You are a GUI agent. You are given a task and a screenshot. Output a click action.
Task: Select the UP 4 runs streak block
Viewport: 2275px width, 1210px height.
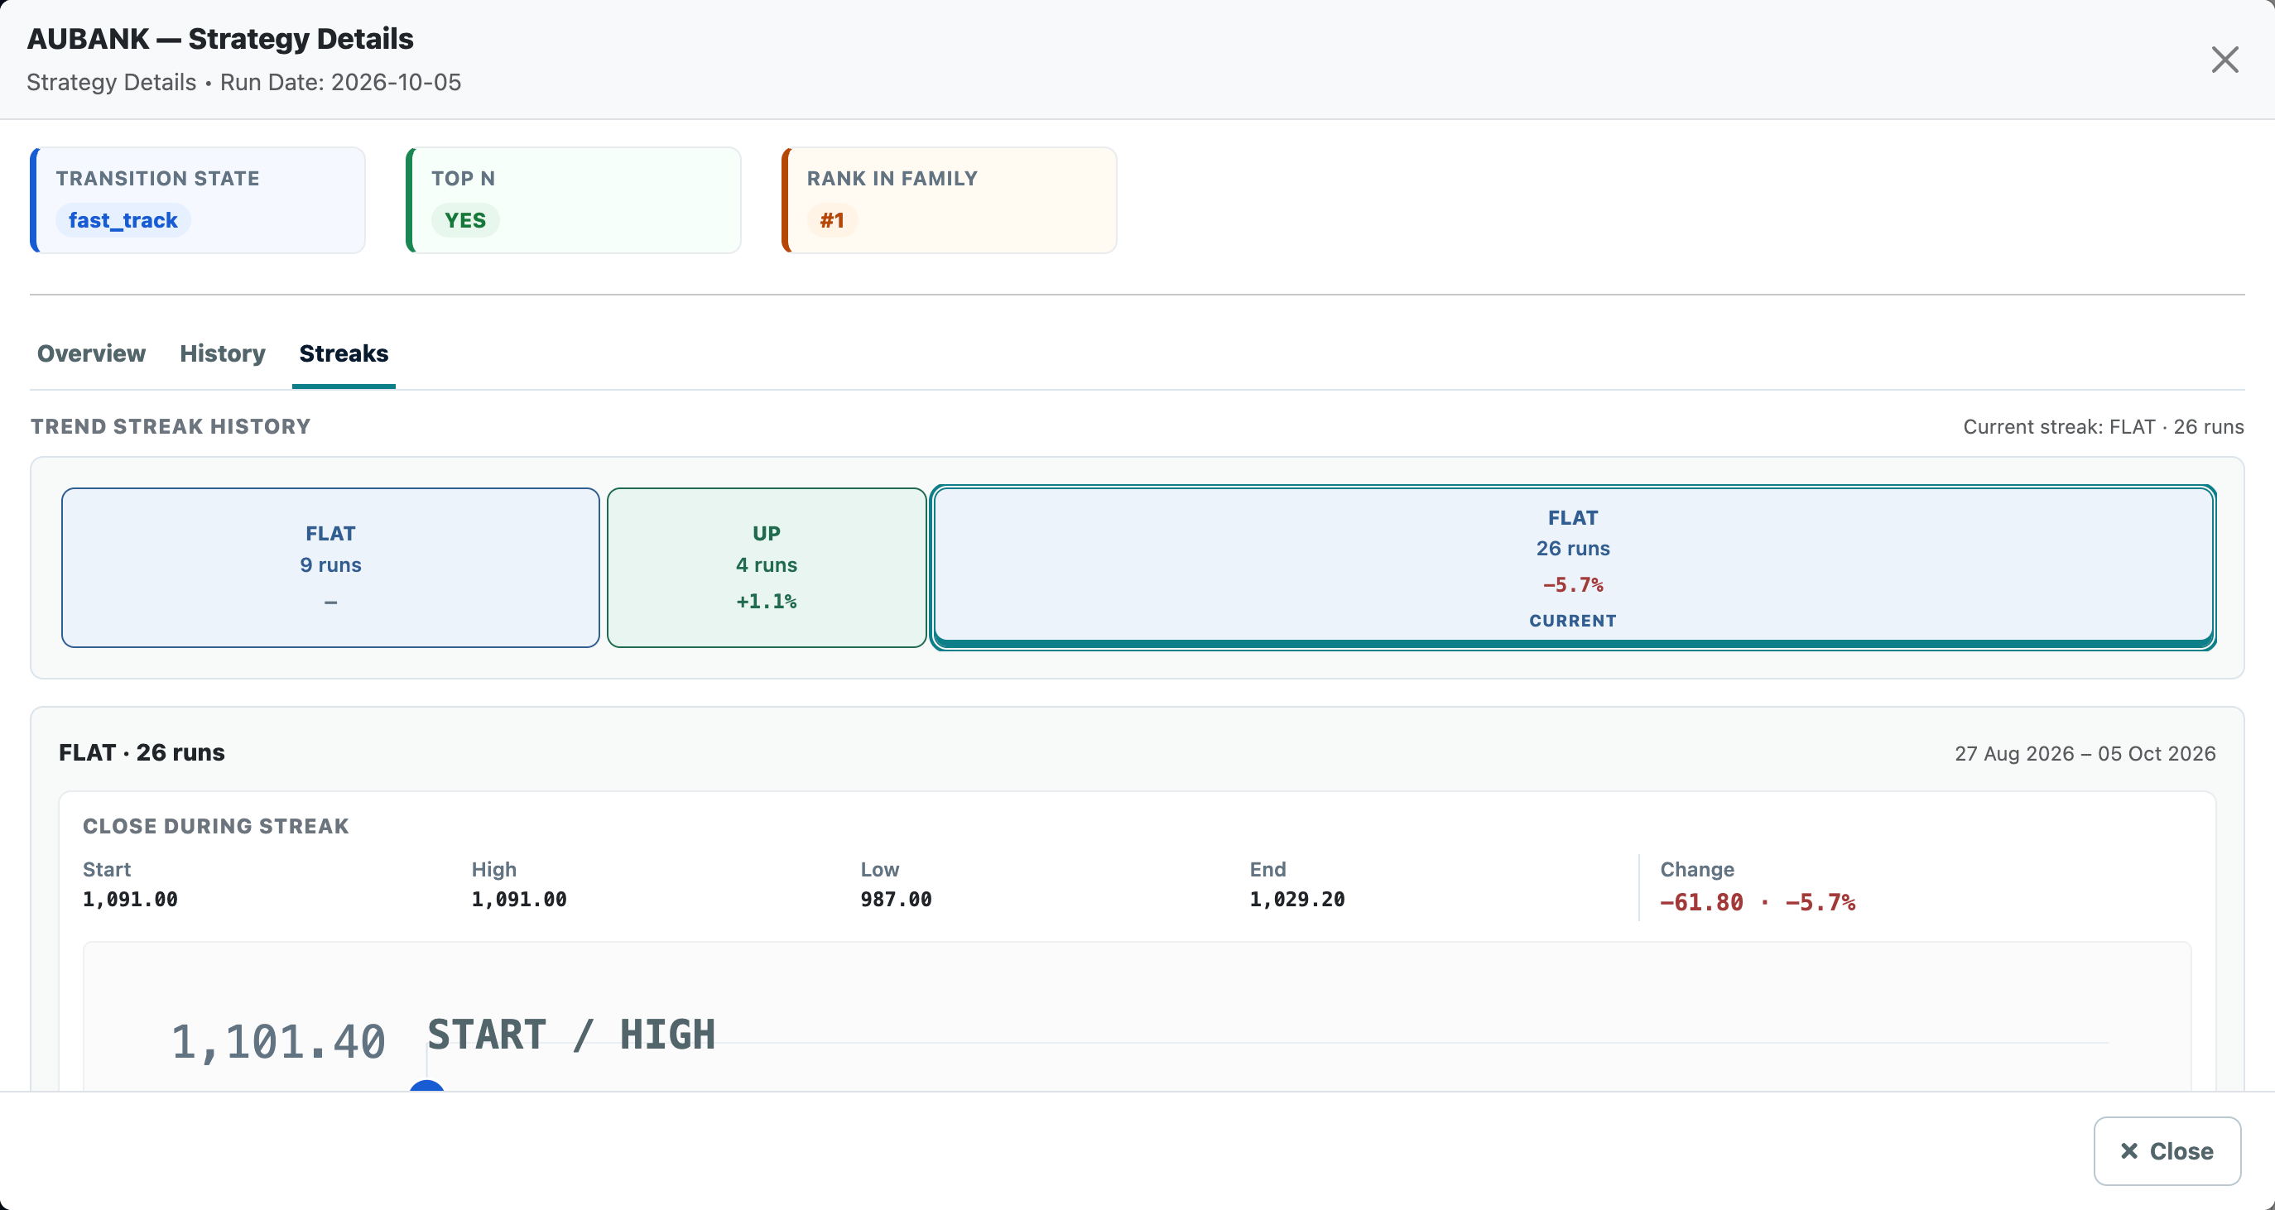767,568
